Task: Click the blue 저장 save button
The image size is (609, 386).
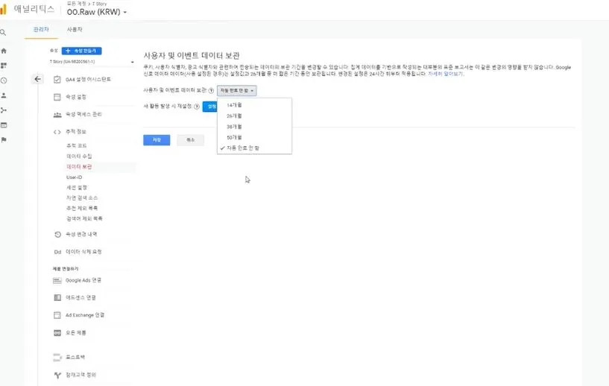Action: (x=157, y=140)
